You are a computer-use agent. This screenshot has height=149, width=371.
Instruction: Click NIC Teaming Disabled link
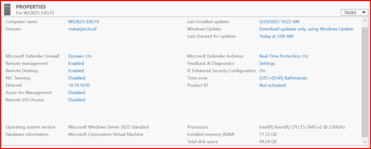click(x=76, y=78)
